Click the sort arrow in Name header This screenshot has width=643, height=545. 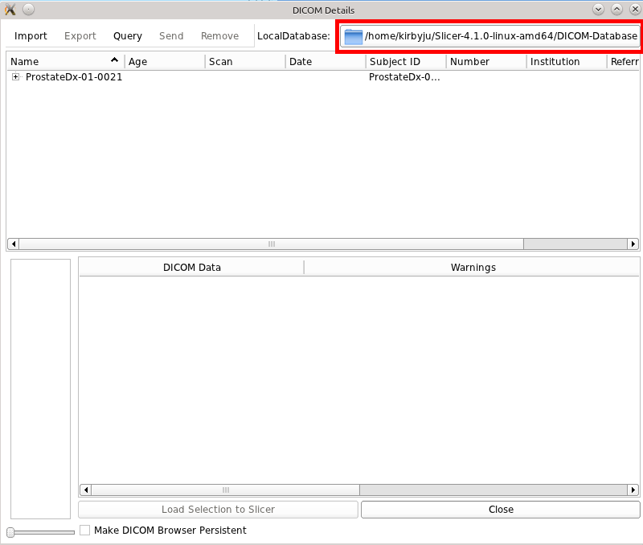point(114,59)
